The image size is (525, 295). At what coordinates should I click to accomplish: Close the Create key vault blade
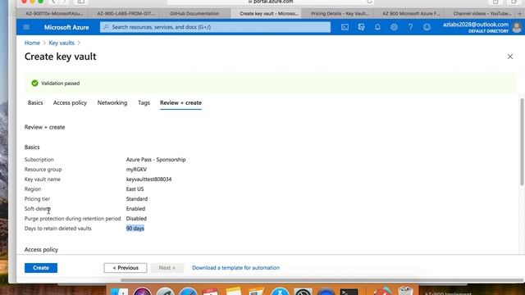pyautogui.click(x=510, y=57)
